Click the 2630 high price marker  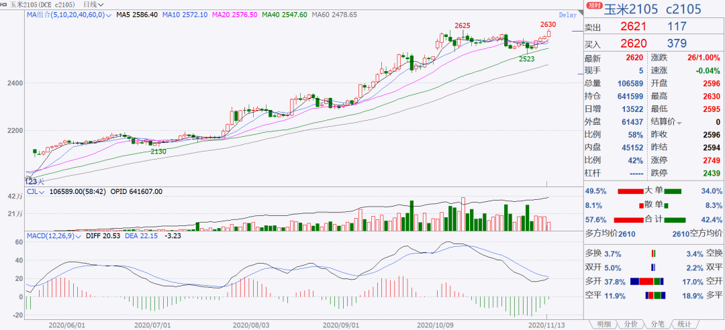(x=548, y=24)
